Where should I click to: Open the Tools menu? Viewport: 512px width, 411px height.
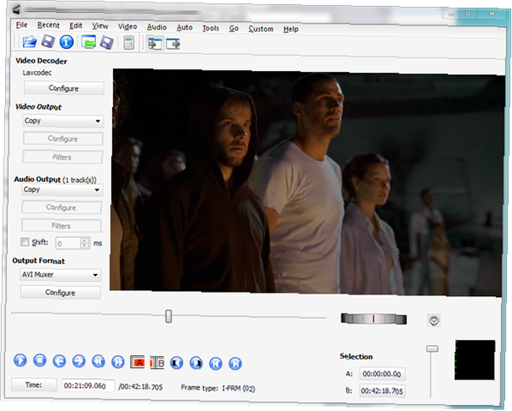(x=210, y=28)
